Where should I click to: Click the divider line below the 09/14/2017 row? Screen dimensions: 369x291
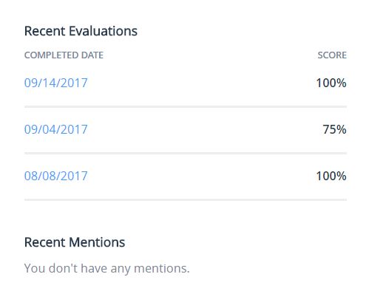(x=186, y=106)
